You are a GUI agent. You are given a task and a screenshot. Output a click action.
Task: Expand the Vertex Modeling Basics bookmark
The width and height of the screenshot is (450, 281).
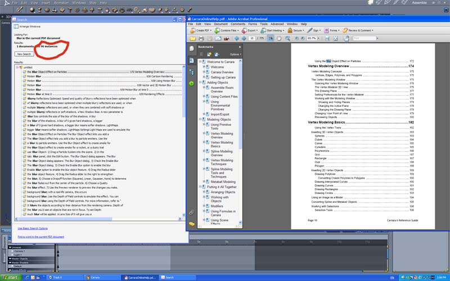(204, 142)
